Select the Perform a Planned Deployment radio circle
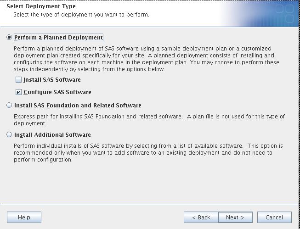Viewport: 300px width, 229px height. [x=9, y=38]
